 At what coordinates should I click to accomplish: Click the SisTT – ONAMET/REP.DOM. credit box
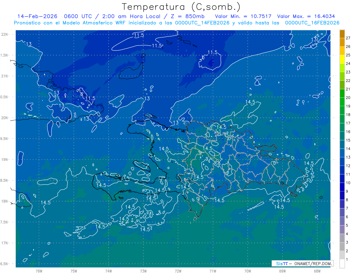click(x=302, y=263)
